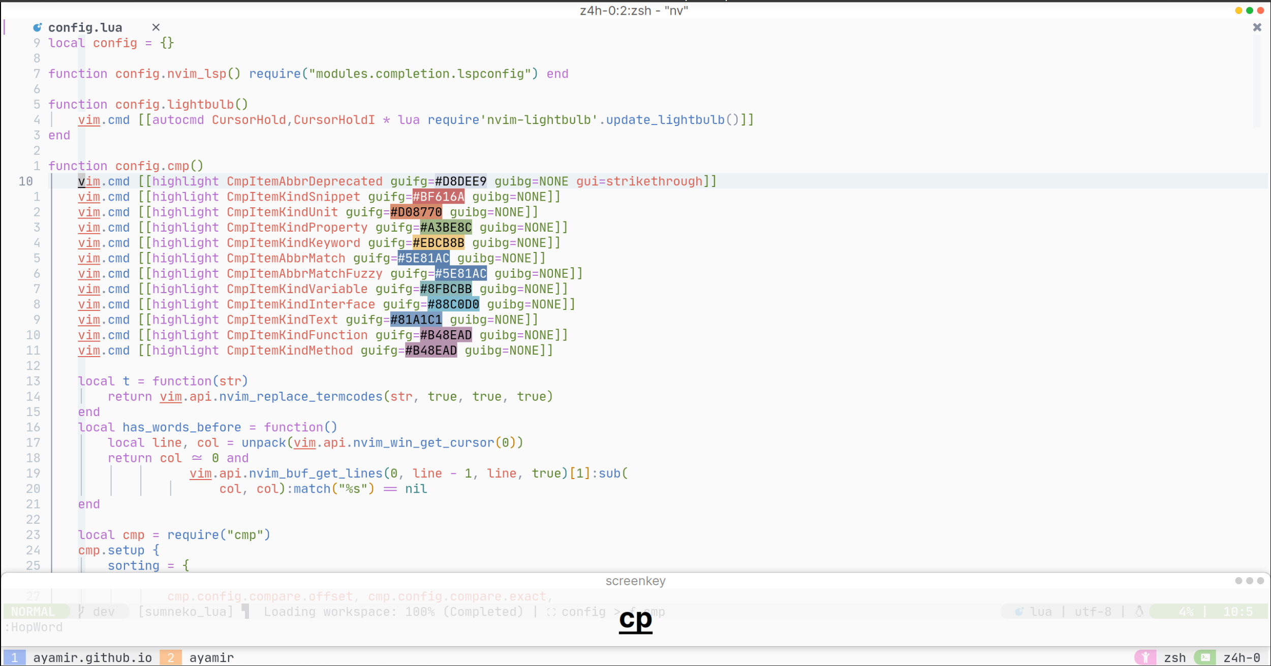Click the config breadcrumb symbol icon
The height and width of the screenshot is (666, 1271).
pyautogui.click(x=551, y=612)
